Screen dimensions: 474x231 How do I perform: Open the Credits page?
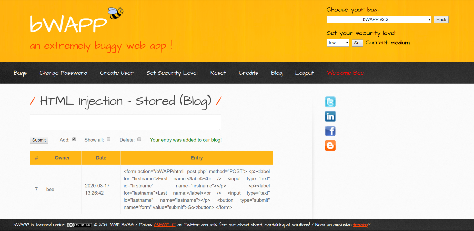248,73
